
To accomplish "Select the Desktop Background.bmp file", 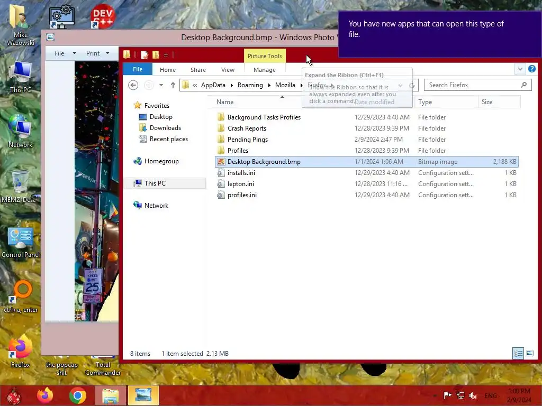I will coord(367,162).
